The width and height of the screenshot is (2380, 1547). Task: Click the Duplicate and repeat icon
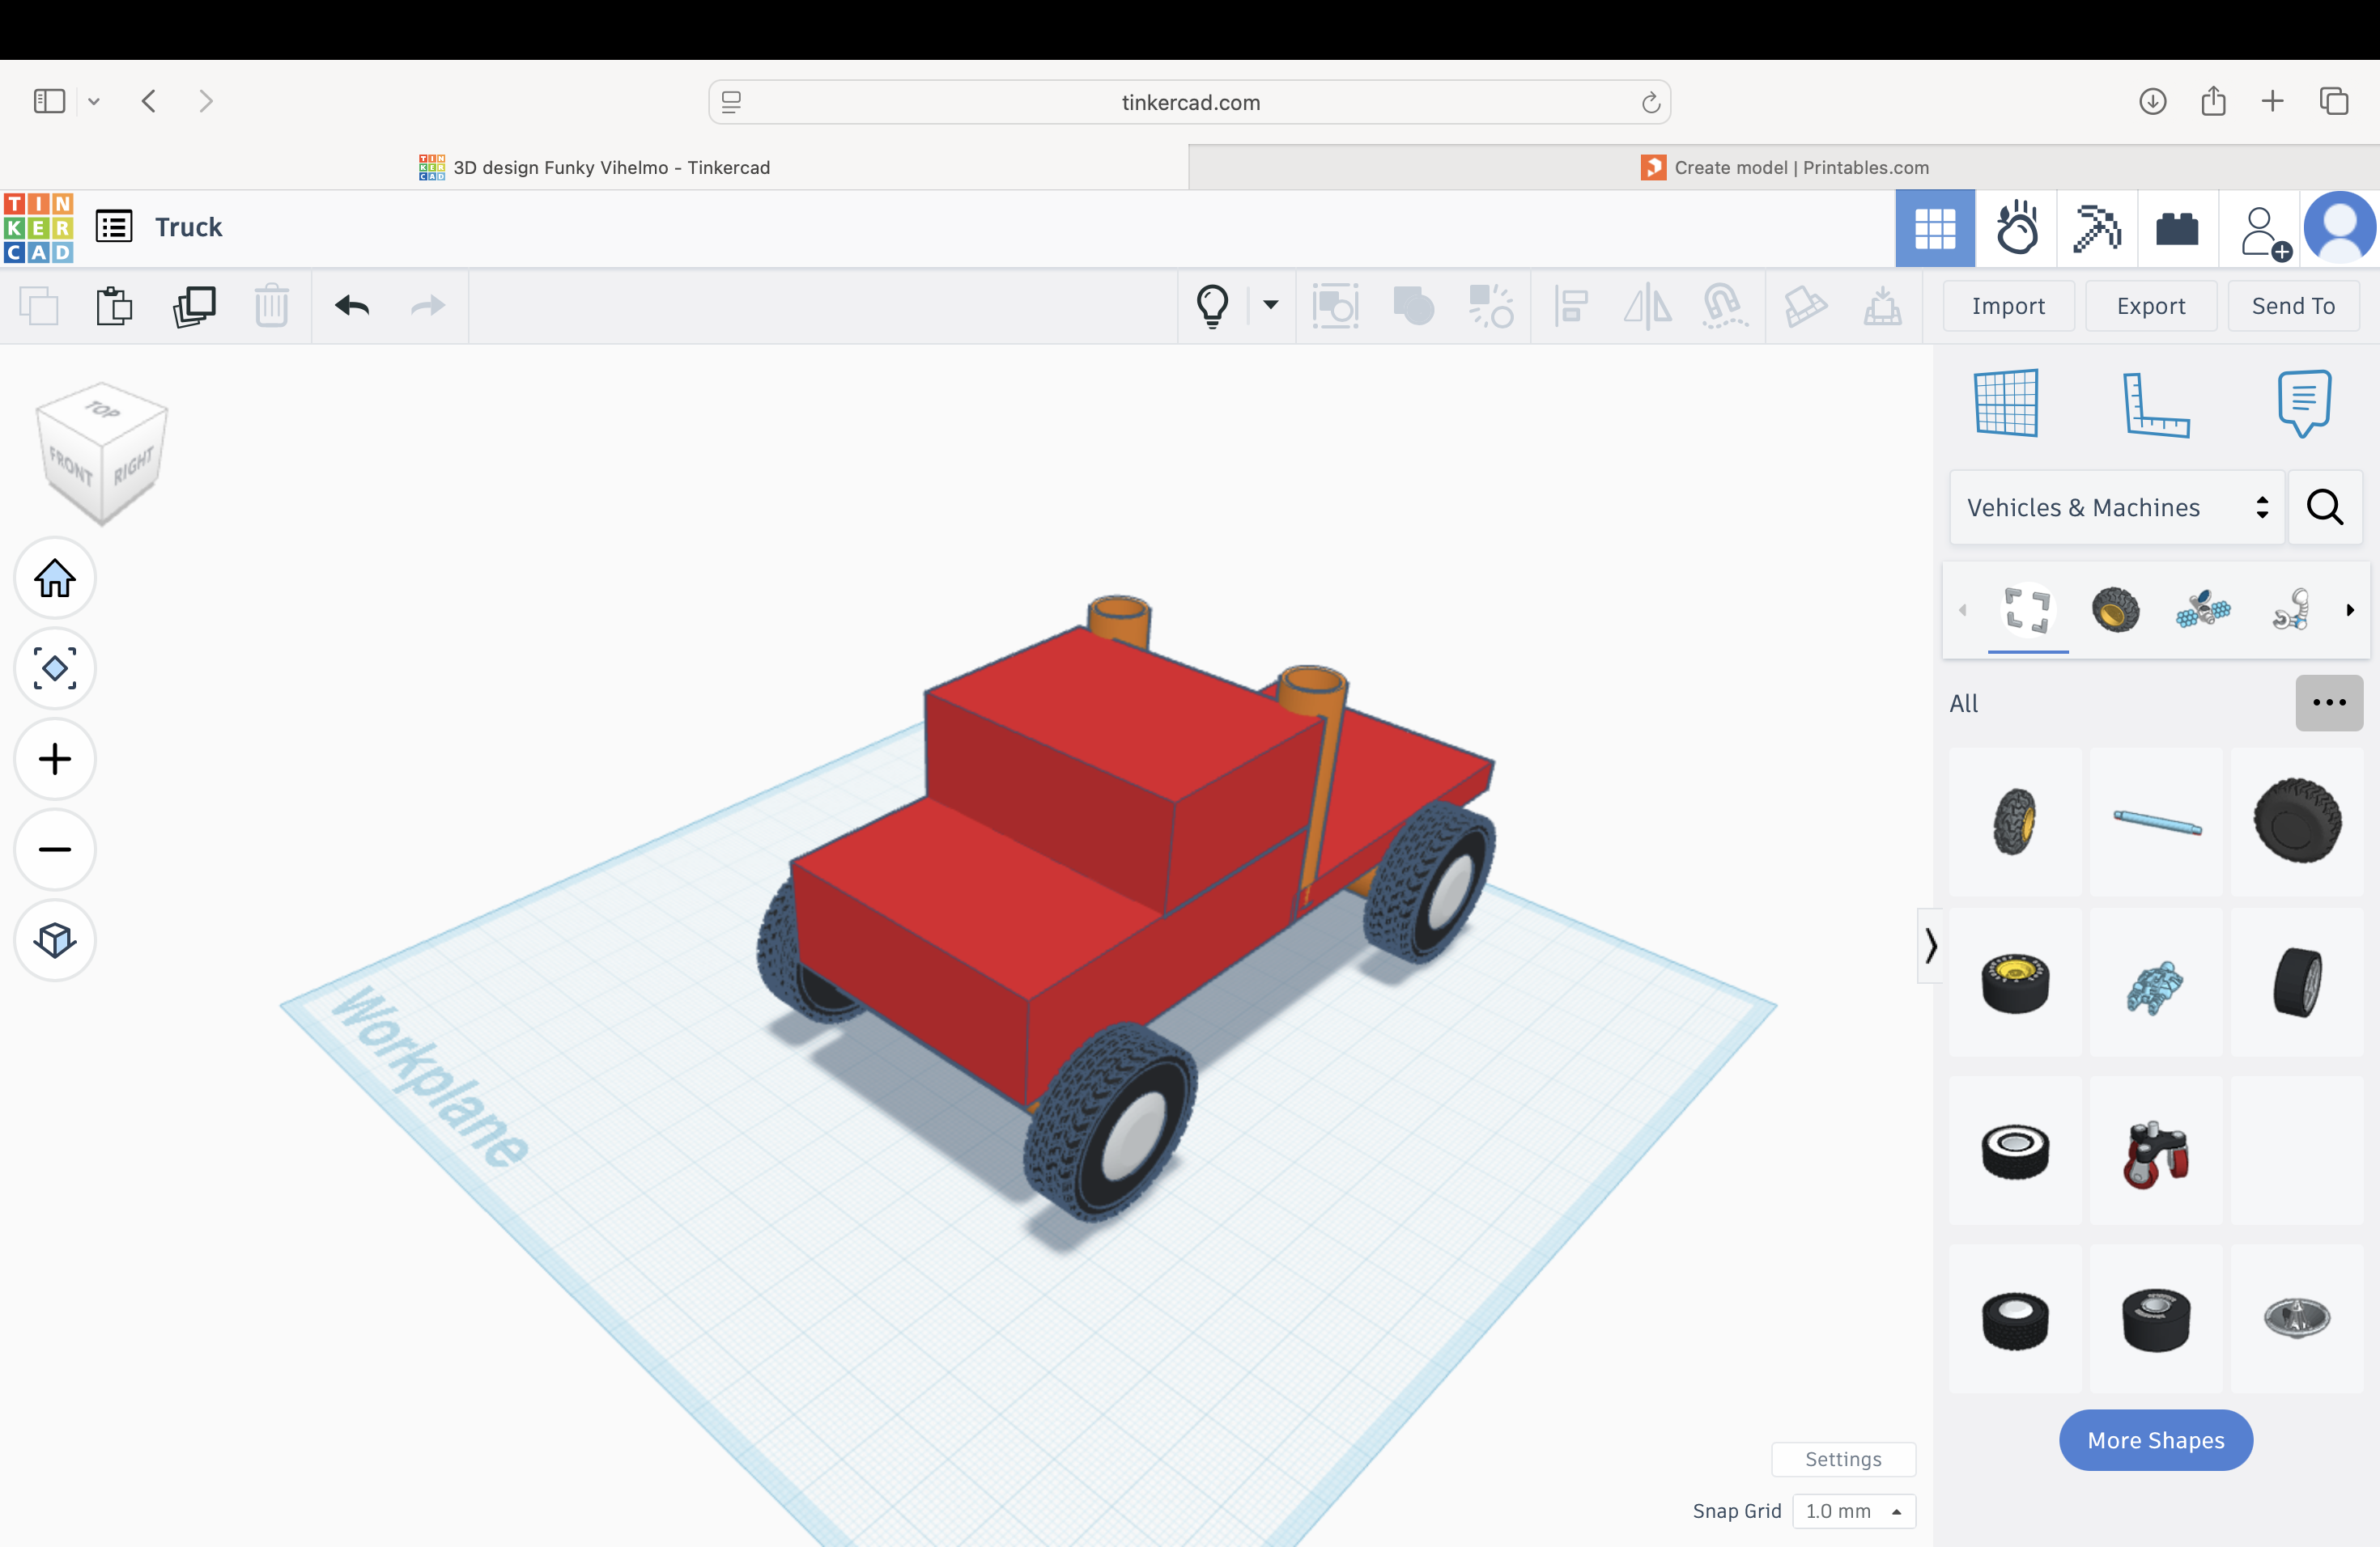[194, 306]
